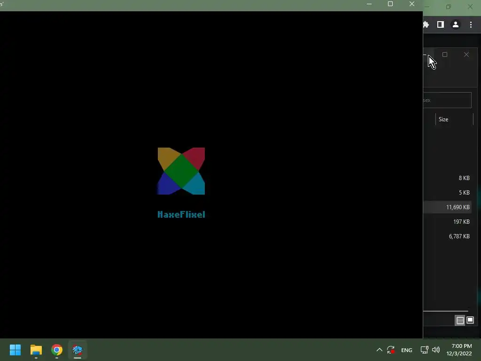Maximize the game window
The height and width of the screenshot is (361, 481).
point(390,4)
